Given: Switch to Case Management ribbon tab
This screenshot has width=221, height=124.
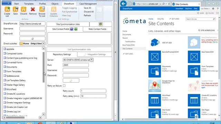Looking at the screenshot, I should (x=88, y=4).
